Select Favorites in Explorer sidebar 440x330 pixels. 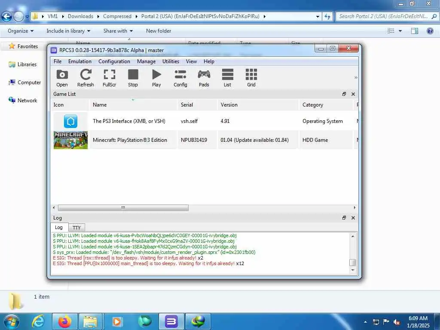(27, 46)
